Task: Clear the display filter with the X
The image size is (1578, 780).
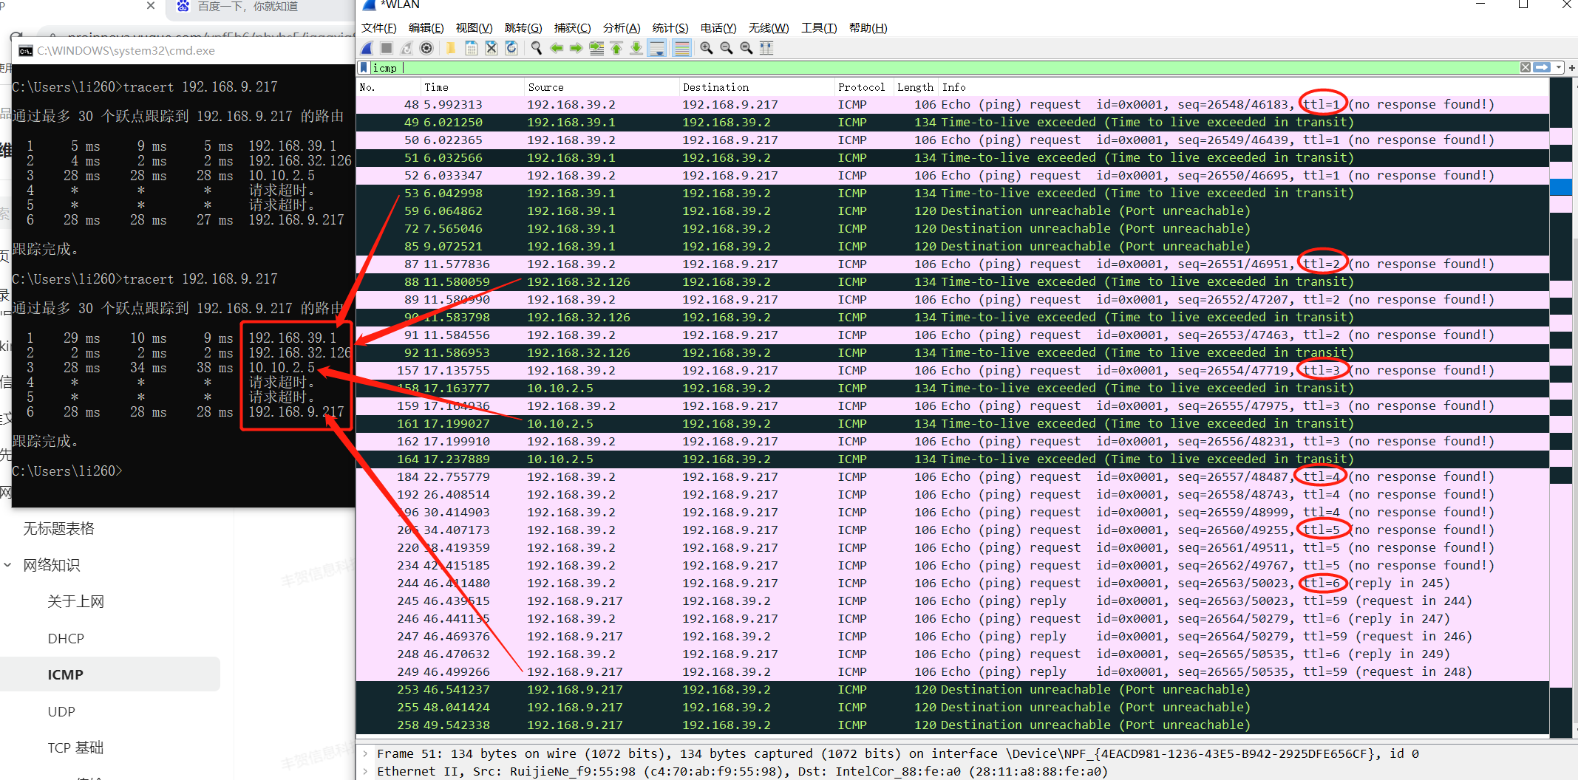Action: click(1526, 67)
